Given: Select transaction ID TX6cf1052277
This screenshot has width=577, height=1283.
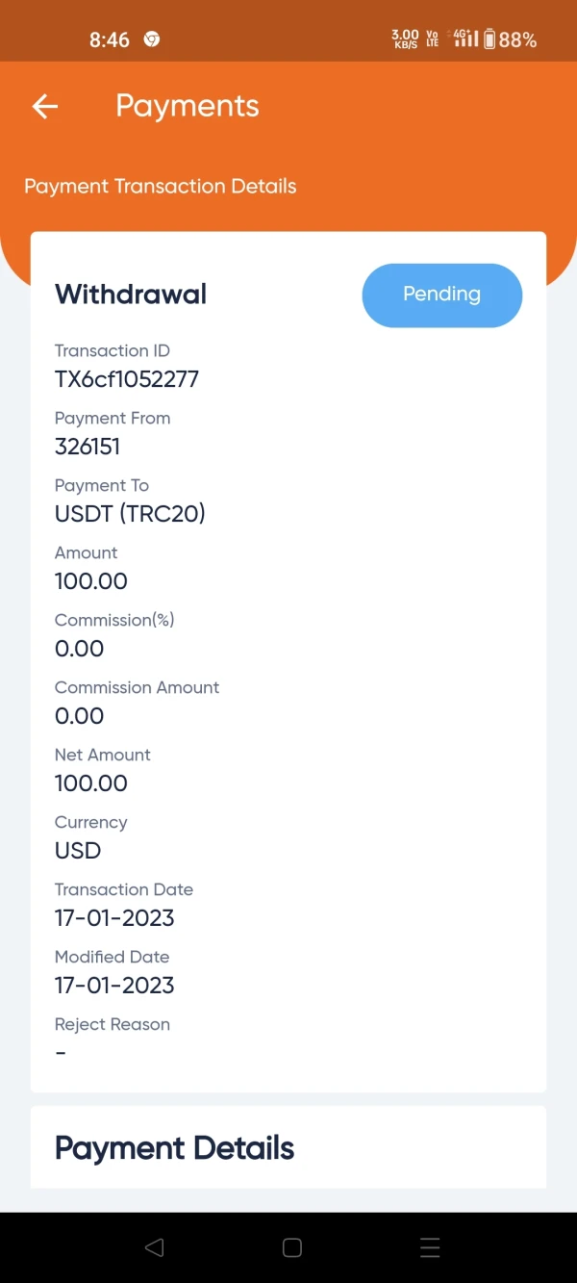Looking at the screenshot, I should (127, 379).
